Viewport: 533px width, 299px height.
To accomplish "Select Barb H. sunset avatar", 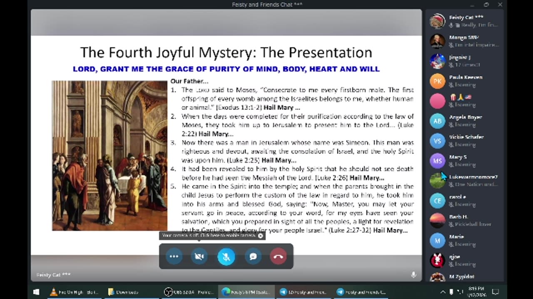I will pos(437,221).
